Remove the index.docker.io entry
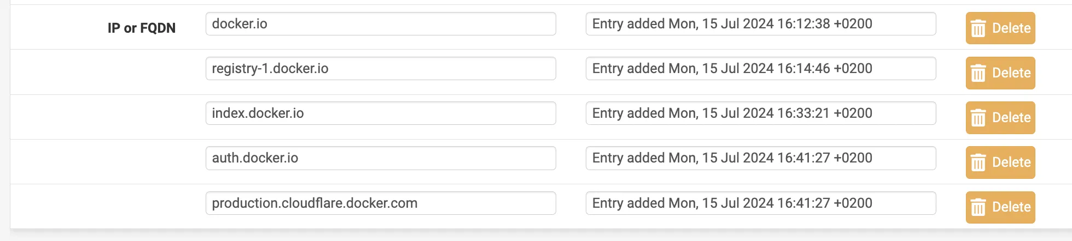The width and height of the screenshot is (1072, 241). pos(1000,118)
